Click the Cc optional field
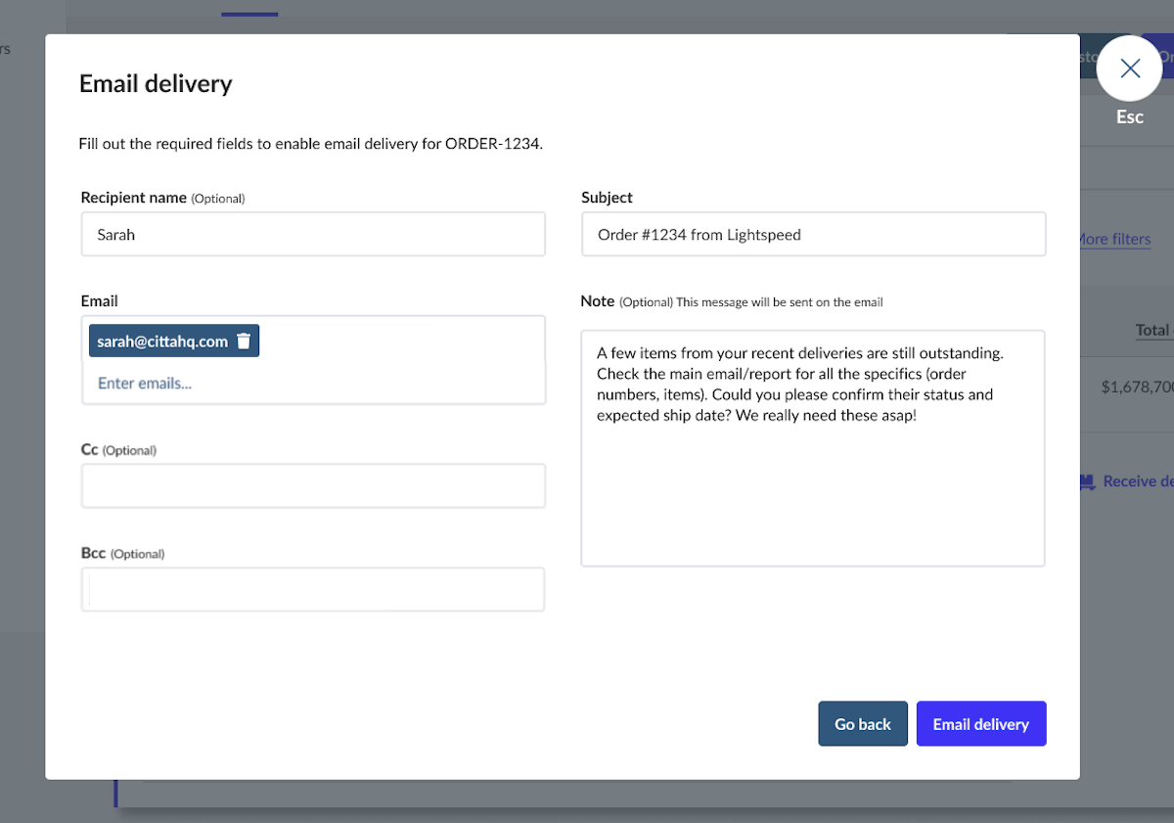This screenshot has height=823, width=1174. coord(313,485)
